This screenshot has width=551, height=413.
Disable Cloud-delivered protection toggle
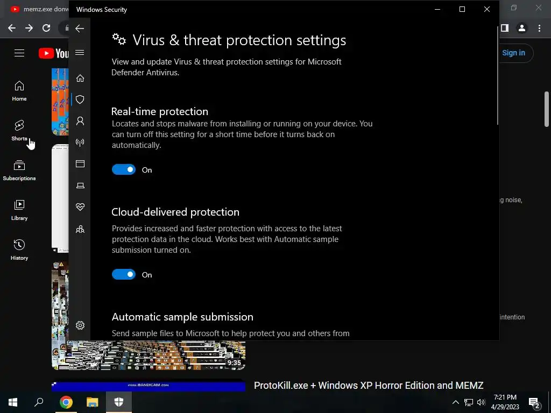tap(124, 274)
